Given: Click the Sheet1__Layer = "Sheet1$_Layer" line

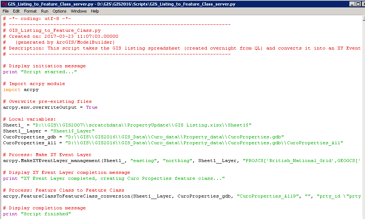Looking at the screenshot, I should (49, 131).
